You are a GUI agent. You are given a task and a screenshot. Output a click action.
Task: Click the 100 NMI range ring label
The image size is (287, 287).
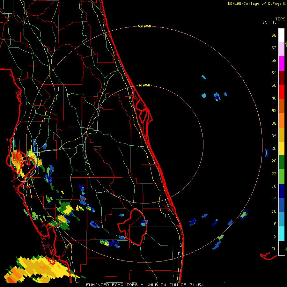tap(144, 26)
